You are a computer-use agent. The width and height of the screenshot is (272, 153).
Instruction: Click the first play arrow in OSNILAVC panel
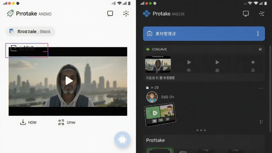point(189,62)
